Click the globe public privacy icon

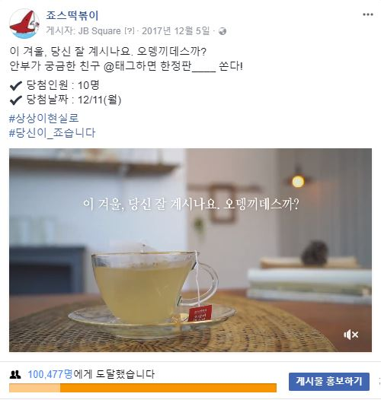pyautogui.click(x=223, y=31)
